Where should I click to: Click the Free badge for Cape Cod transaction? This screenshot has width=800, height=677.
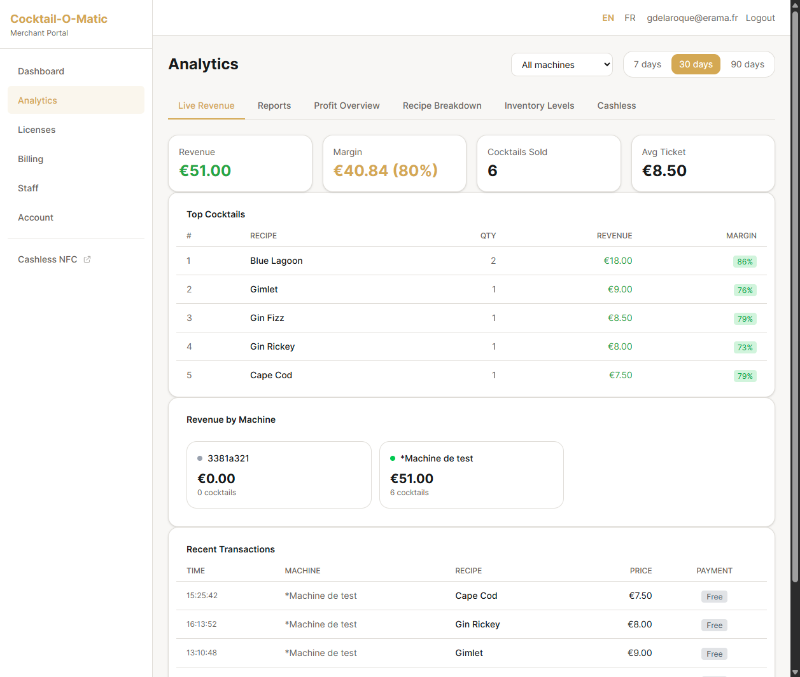(714, 596)
